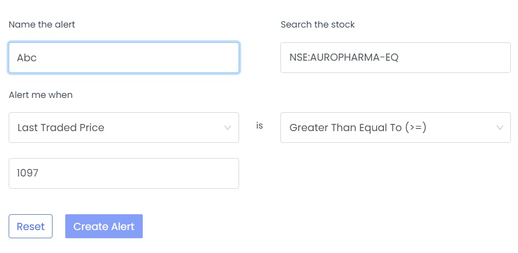
Task: Click the "is" text between the dropdowns
Action: tap(260, 125)
